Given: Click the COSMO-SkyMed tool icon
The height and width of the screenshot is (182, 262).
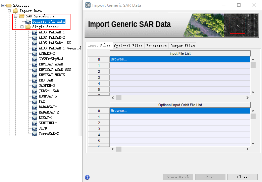Looking at the screenshot, I should tap(35, 59).
